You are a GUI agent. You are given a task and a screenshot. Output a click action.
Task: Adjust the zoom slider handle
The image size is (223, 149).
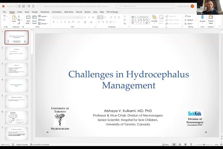[204, 144]
